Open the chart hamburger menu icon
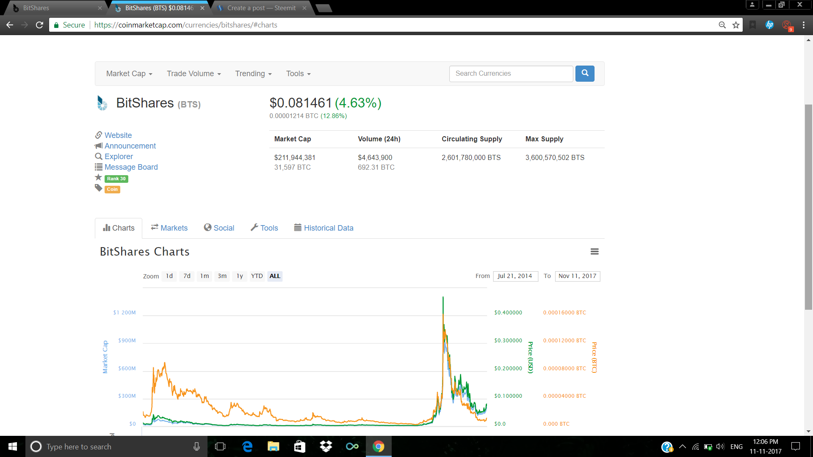Image resolution: width=813 pixels, height=457 pixels. coord(595,251)
